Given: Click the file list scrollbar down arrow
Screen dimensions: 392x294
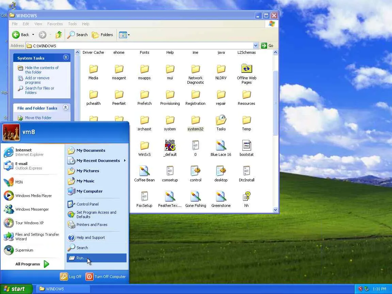Looking at the screenshot, I should [x=276, y=210].
